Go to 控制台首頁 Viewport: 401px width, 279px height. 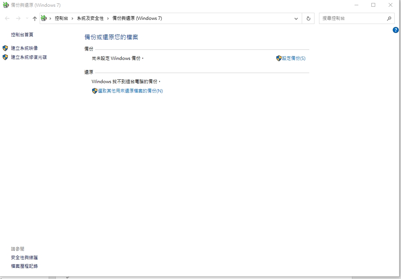(22, 35)
